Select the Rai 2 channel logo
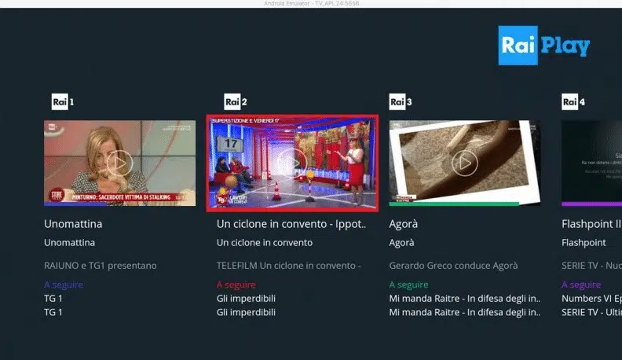622x360 pixels. pyautogui.click(x=236, y=102)
